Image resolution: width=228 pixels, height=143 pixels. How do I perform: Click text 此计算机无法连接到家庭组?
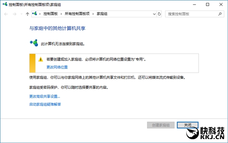[63, 44]
